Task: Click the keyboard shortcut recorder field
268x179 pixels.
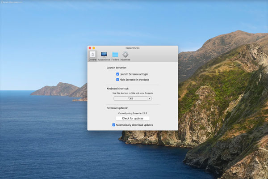Action: click(x=130, y=98)
